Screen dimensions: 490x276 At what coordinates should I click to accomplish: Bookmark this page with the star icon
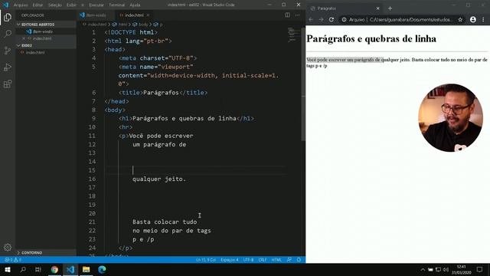[460, 19]
